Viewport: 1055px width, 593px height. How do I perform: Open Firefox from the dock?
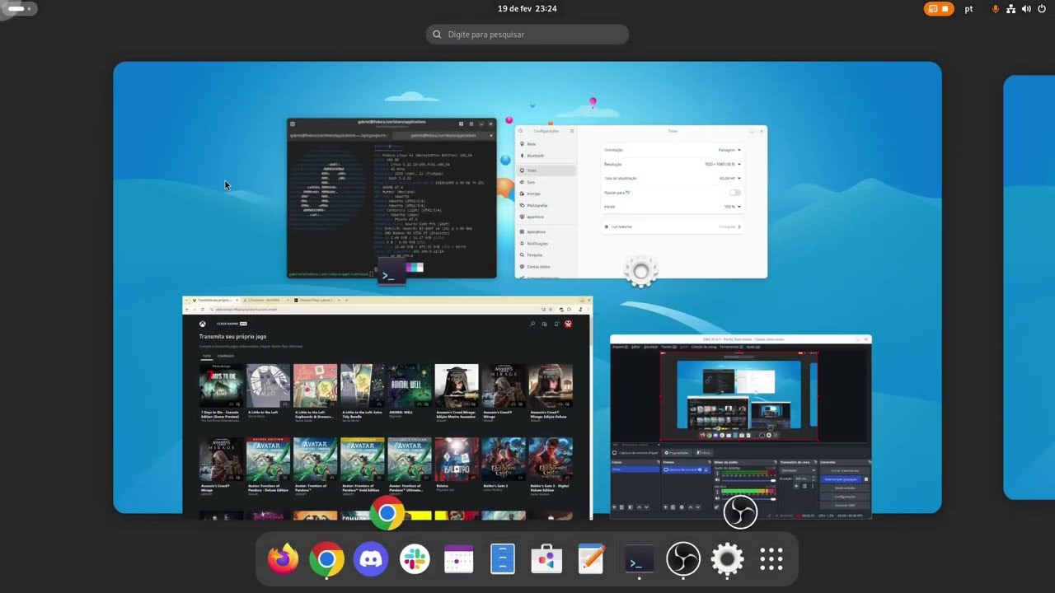coord(283,560)
